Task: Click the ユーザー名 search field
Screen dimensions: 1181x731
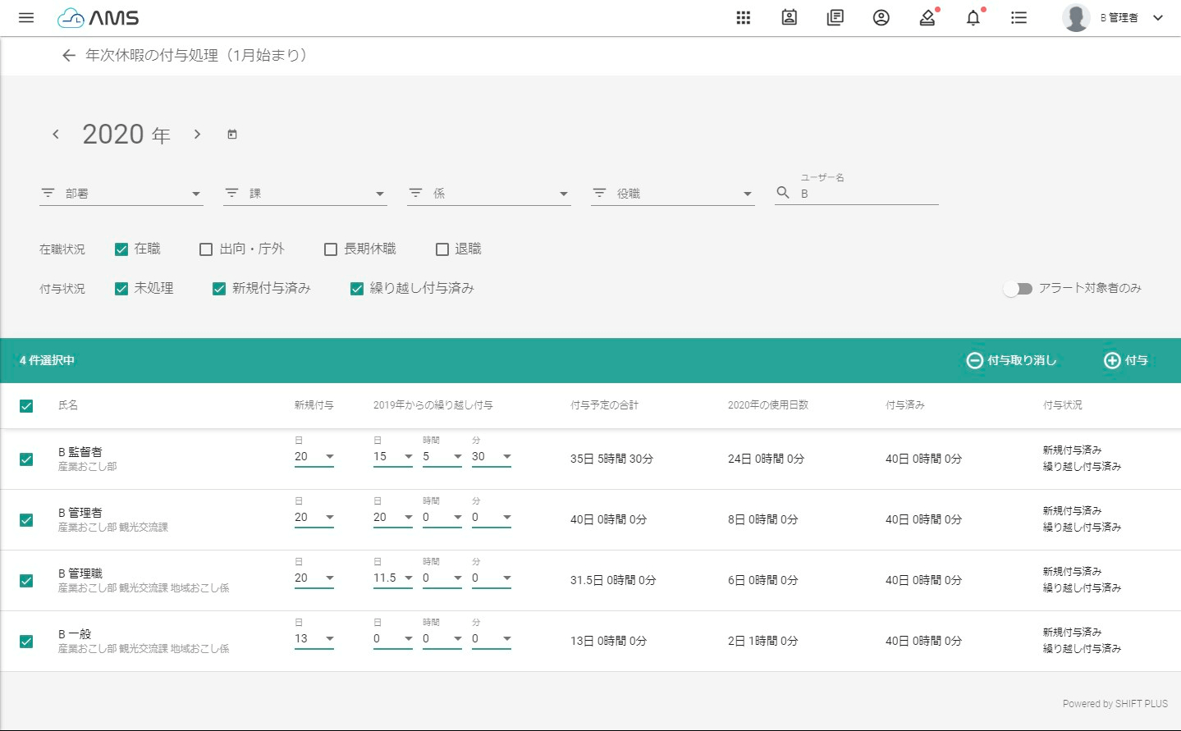Action: tap(866, 194)
